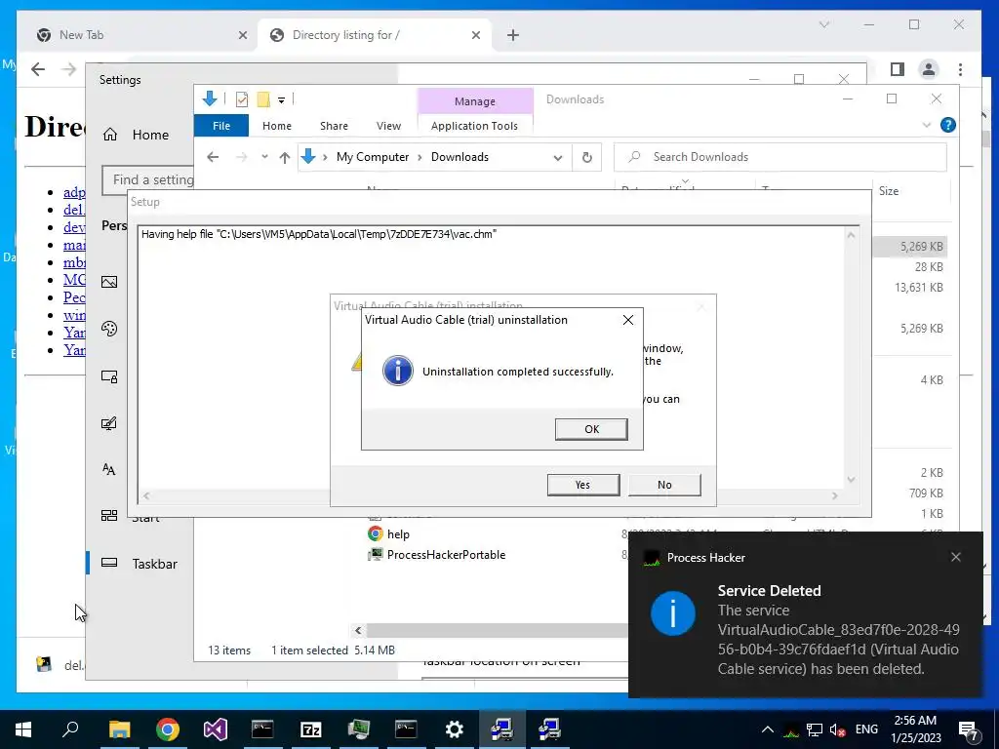
Task: Expand the Explorer ribbon chevron
Action: (927, 125)
